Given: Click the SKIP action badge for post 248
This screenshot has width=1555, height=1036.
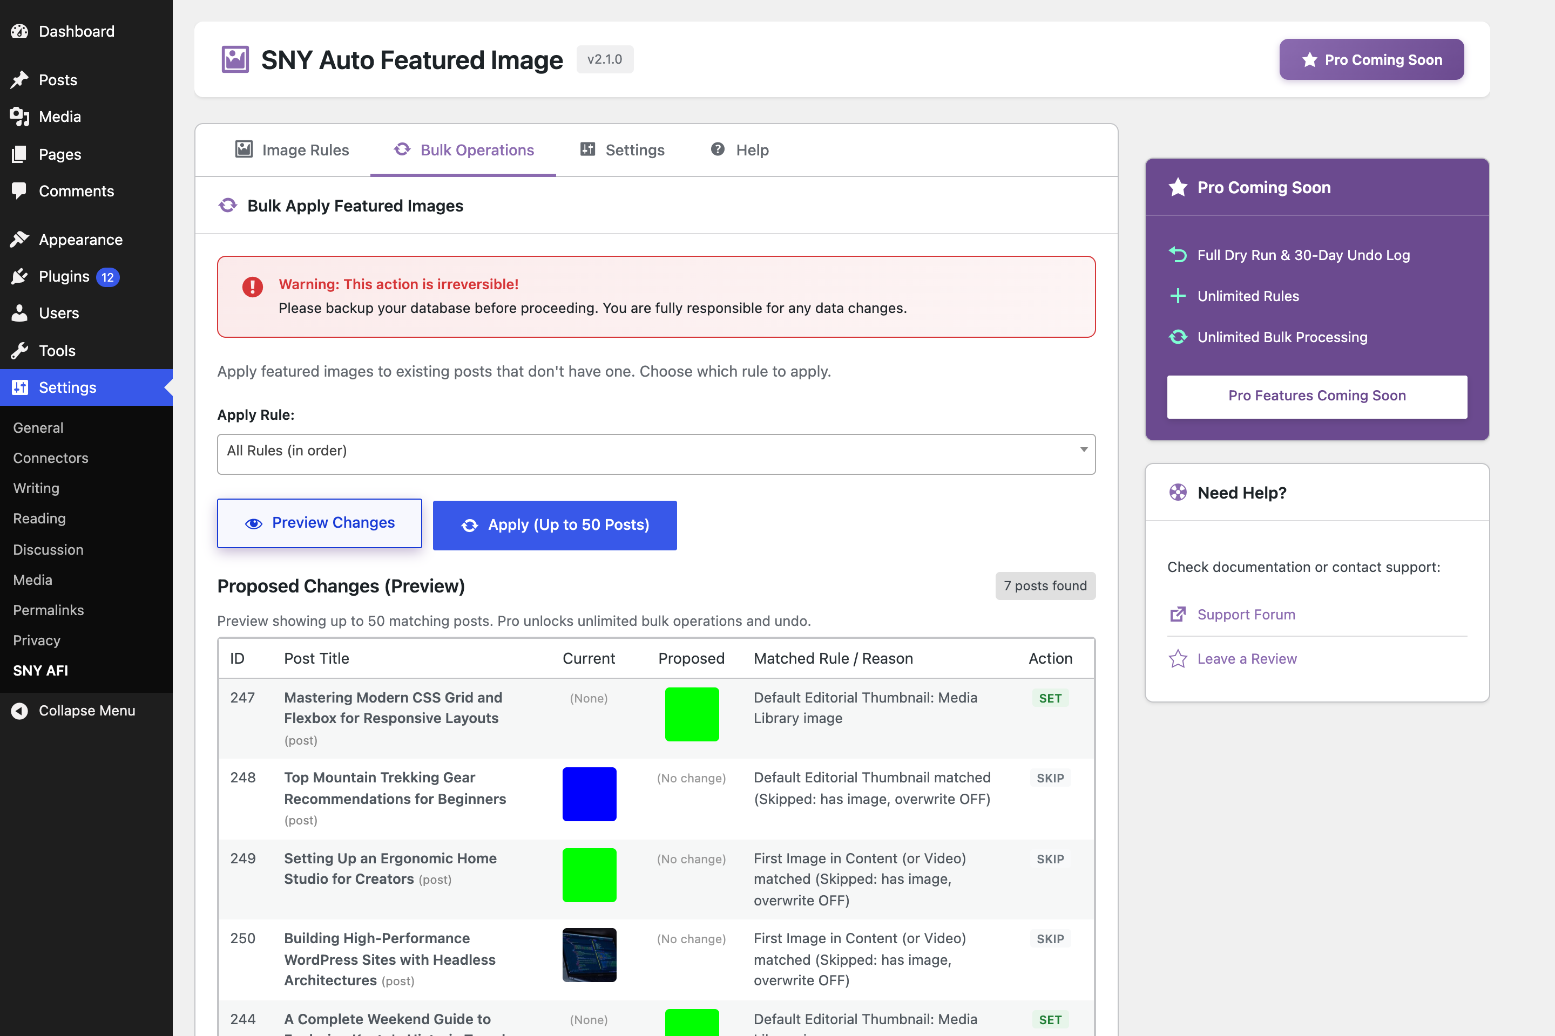Looking at the screenshot, I should point(1051,778).
